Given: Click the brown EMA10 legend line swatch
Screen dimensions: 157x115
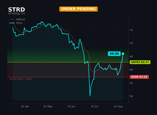Looking at the screenshot, I should 12,20.
